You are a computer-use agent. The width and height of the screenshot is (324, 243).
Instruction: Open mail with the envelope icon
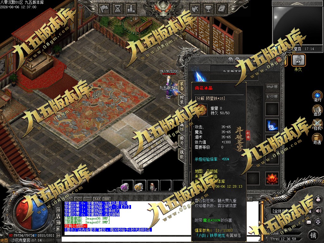point(309,222)
